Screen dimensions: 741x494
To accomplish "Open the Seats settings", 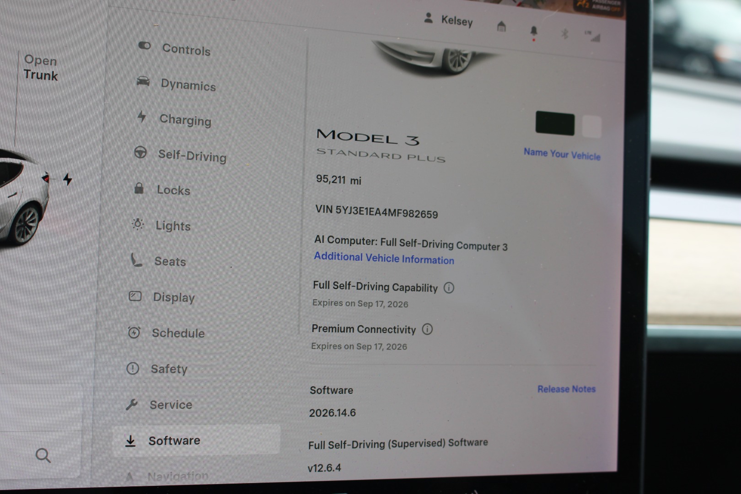I will [170, 262].
